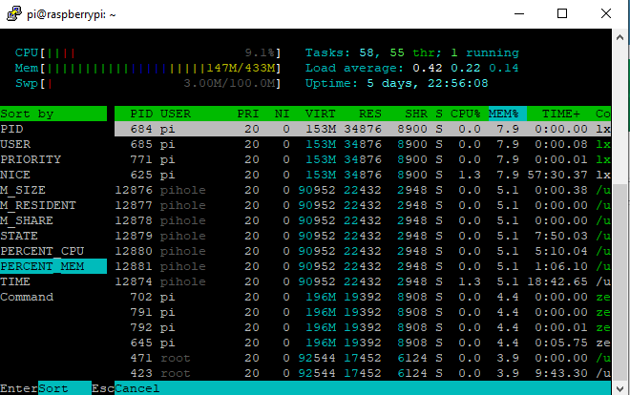Screen dimensions: 630x395
Task: Select Command sort option
Action: [27, 297]
